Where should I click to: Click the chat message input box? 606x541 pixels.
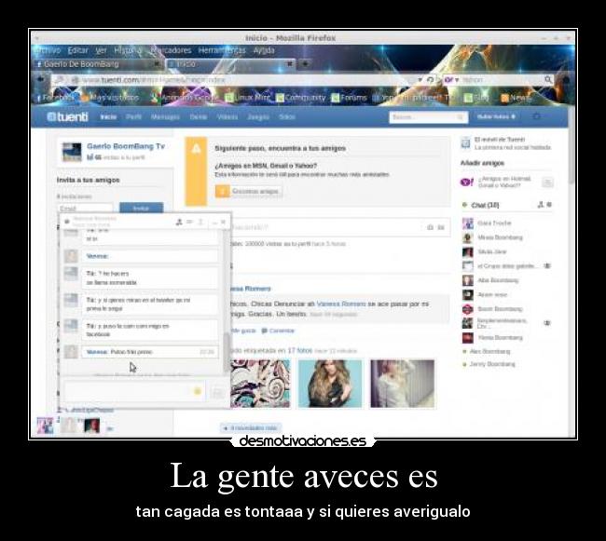(134, 391)
